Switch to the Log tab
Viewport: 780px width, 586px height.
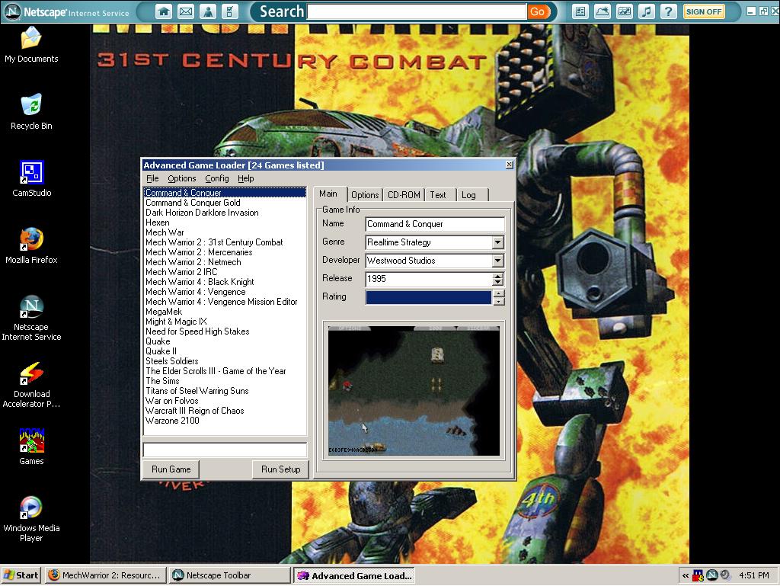tap(469, 194)
